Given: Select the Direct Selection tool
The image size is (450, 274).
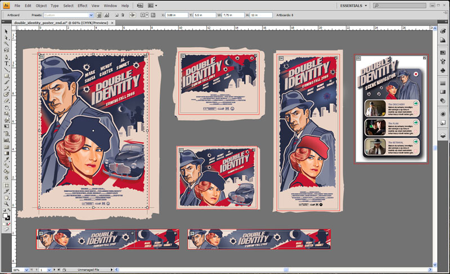Looking at the screenshot, I should (6, 38).
